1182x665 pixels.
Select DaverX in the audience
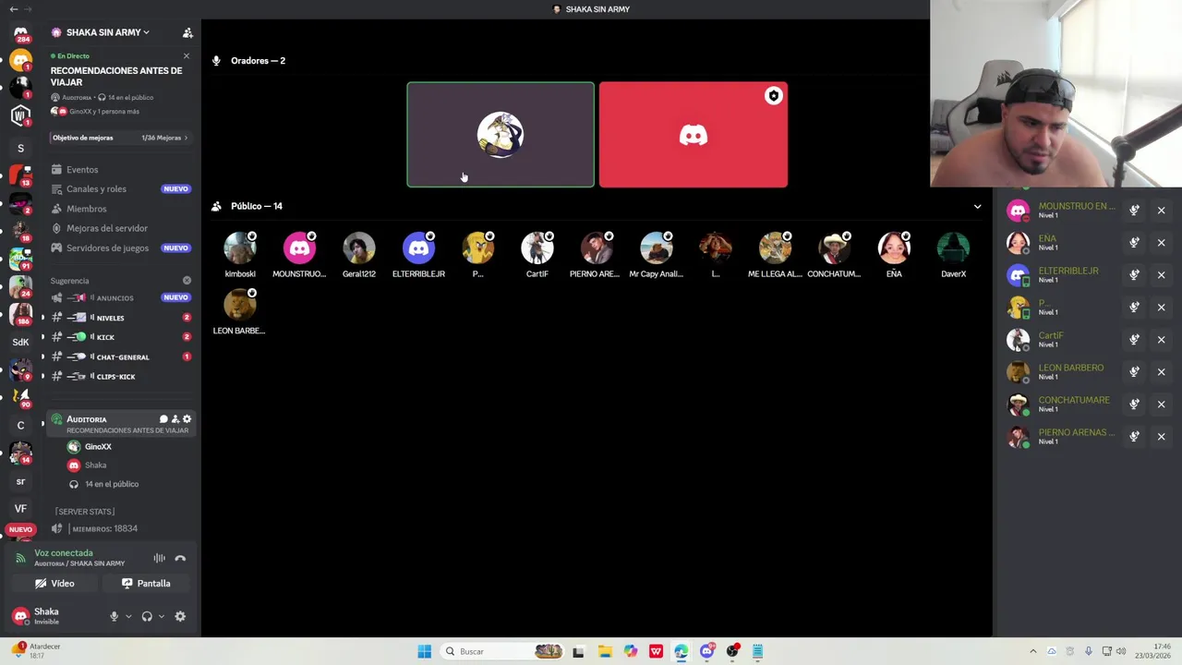(x=953, y=255)
